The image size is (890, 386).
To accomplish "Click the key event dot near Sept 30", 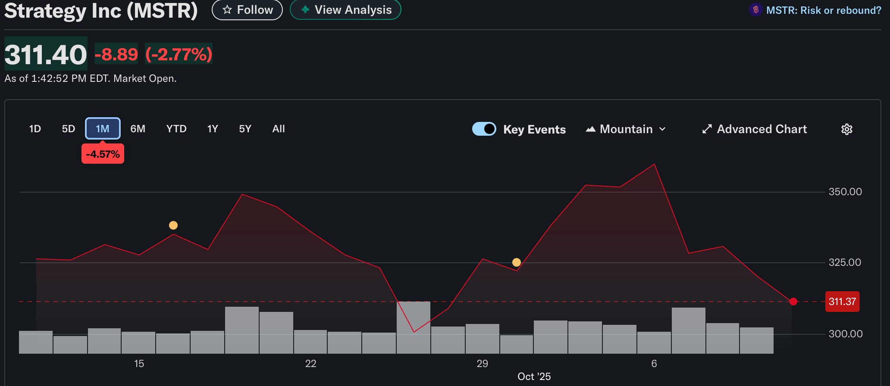I will click(x=517, y=262).
